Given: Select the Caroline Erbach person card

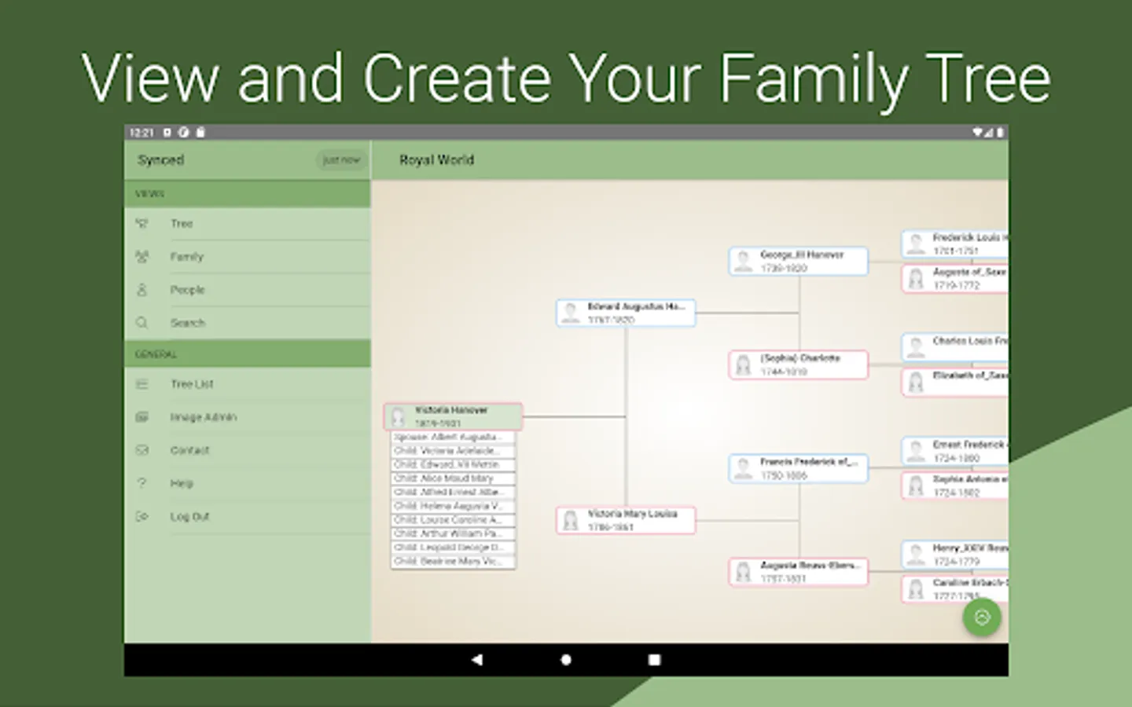Looking at the screenshot, I should 955,589.
